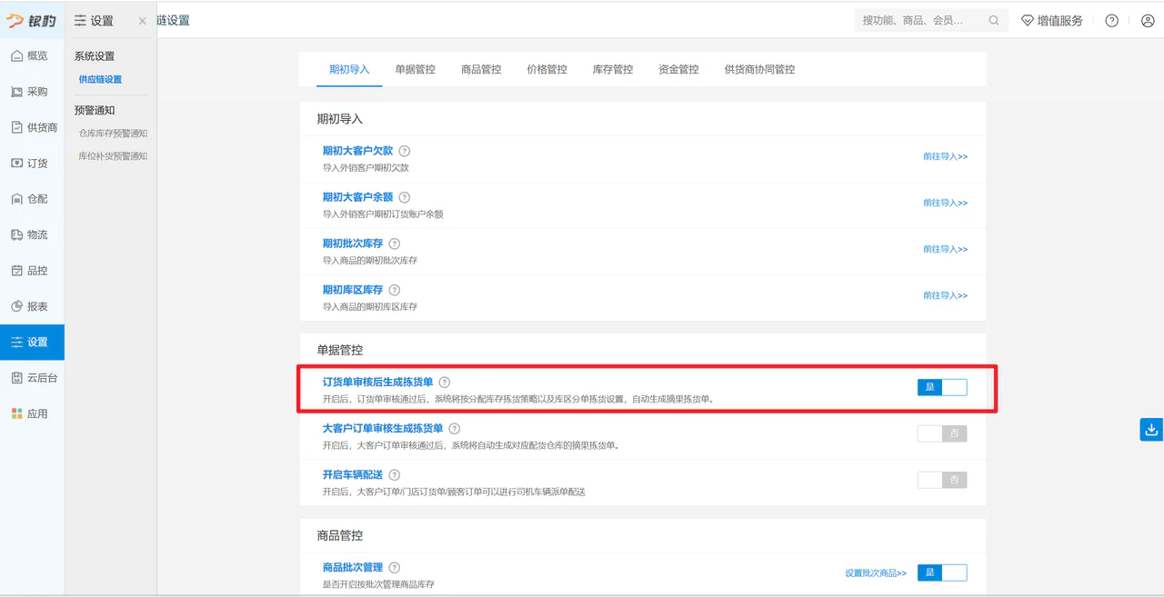Click help icon beside 期初大客户欠款
The height and width of the screenshot is (597, 1164).
click(x=405, y=151)
